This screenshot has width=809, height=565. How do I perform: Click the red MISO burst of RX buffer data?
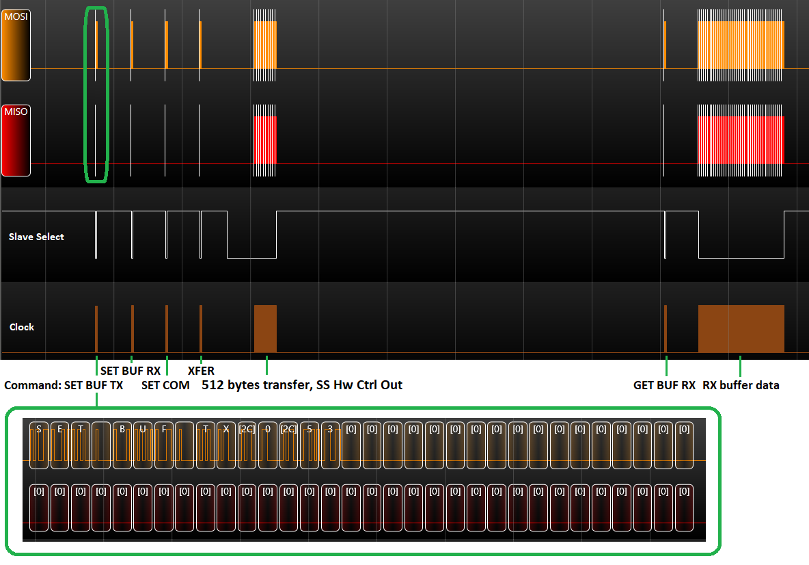(x=741, y=140)
